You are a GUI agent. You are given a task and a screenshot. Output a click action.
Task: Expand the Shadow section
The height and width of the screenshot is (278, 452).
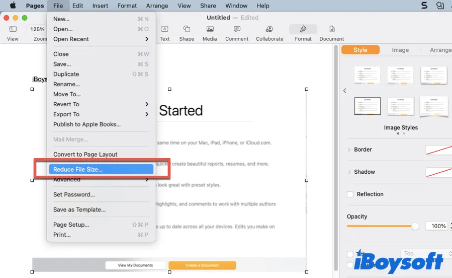[349, 172]
